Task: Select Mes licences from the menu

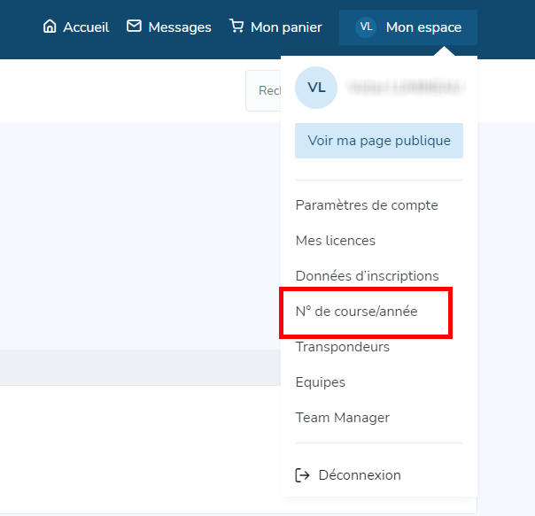Action: pyautogui.click(x=336, y=241)
